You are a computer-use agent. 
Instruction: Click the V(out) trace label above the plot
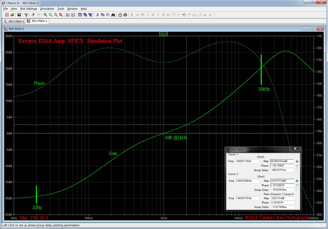click(x=163, y=33)
